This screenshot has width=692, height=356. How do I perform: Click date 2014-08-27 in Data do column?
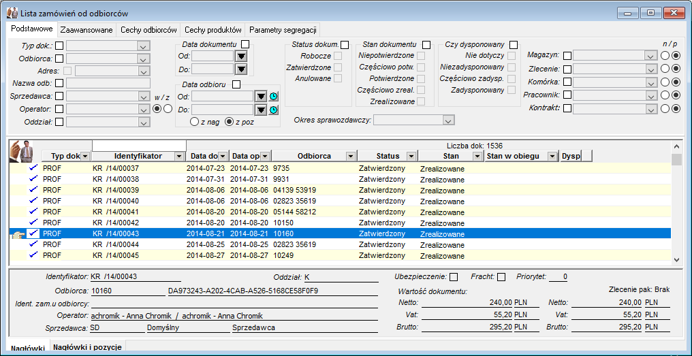[206, 255]
